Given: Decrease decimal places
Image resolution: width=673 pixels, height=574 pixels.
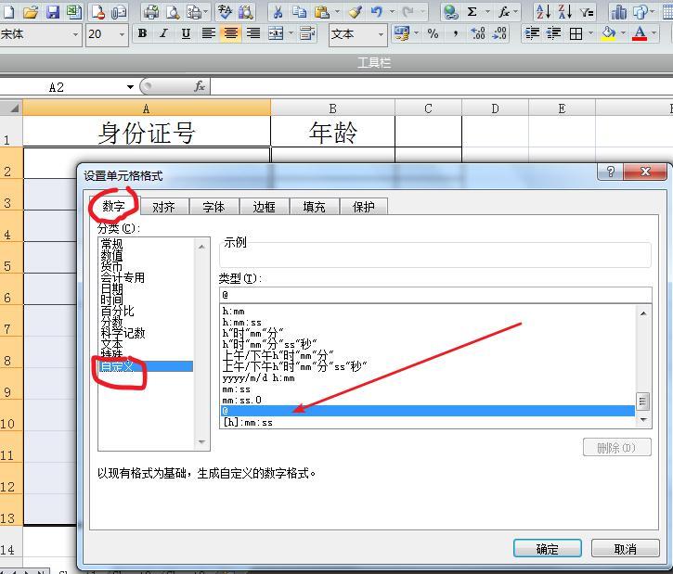Looking at the screenshot, I should (499, 33).
